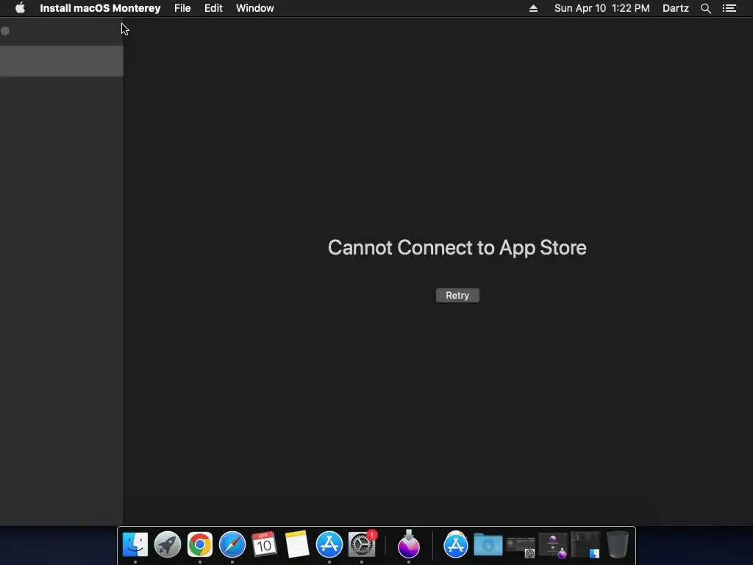Open Launchpad rocket icon in Dock
Screen dimensions: 753x565
[x=168, y=545]
